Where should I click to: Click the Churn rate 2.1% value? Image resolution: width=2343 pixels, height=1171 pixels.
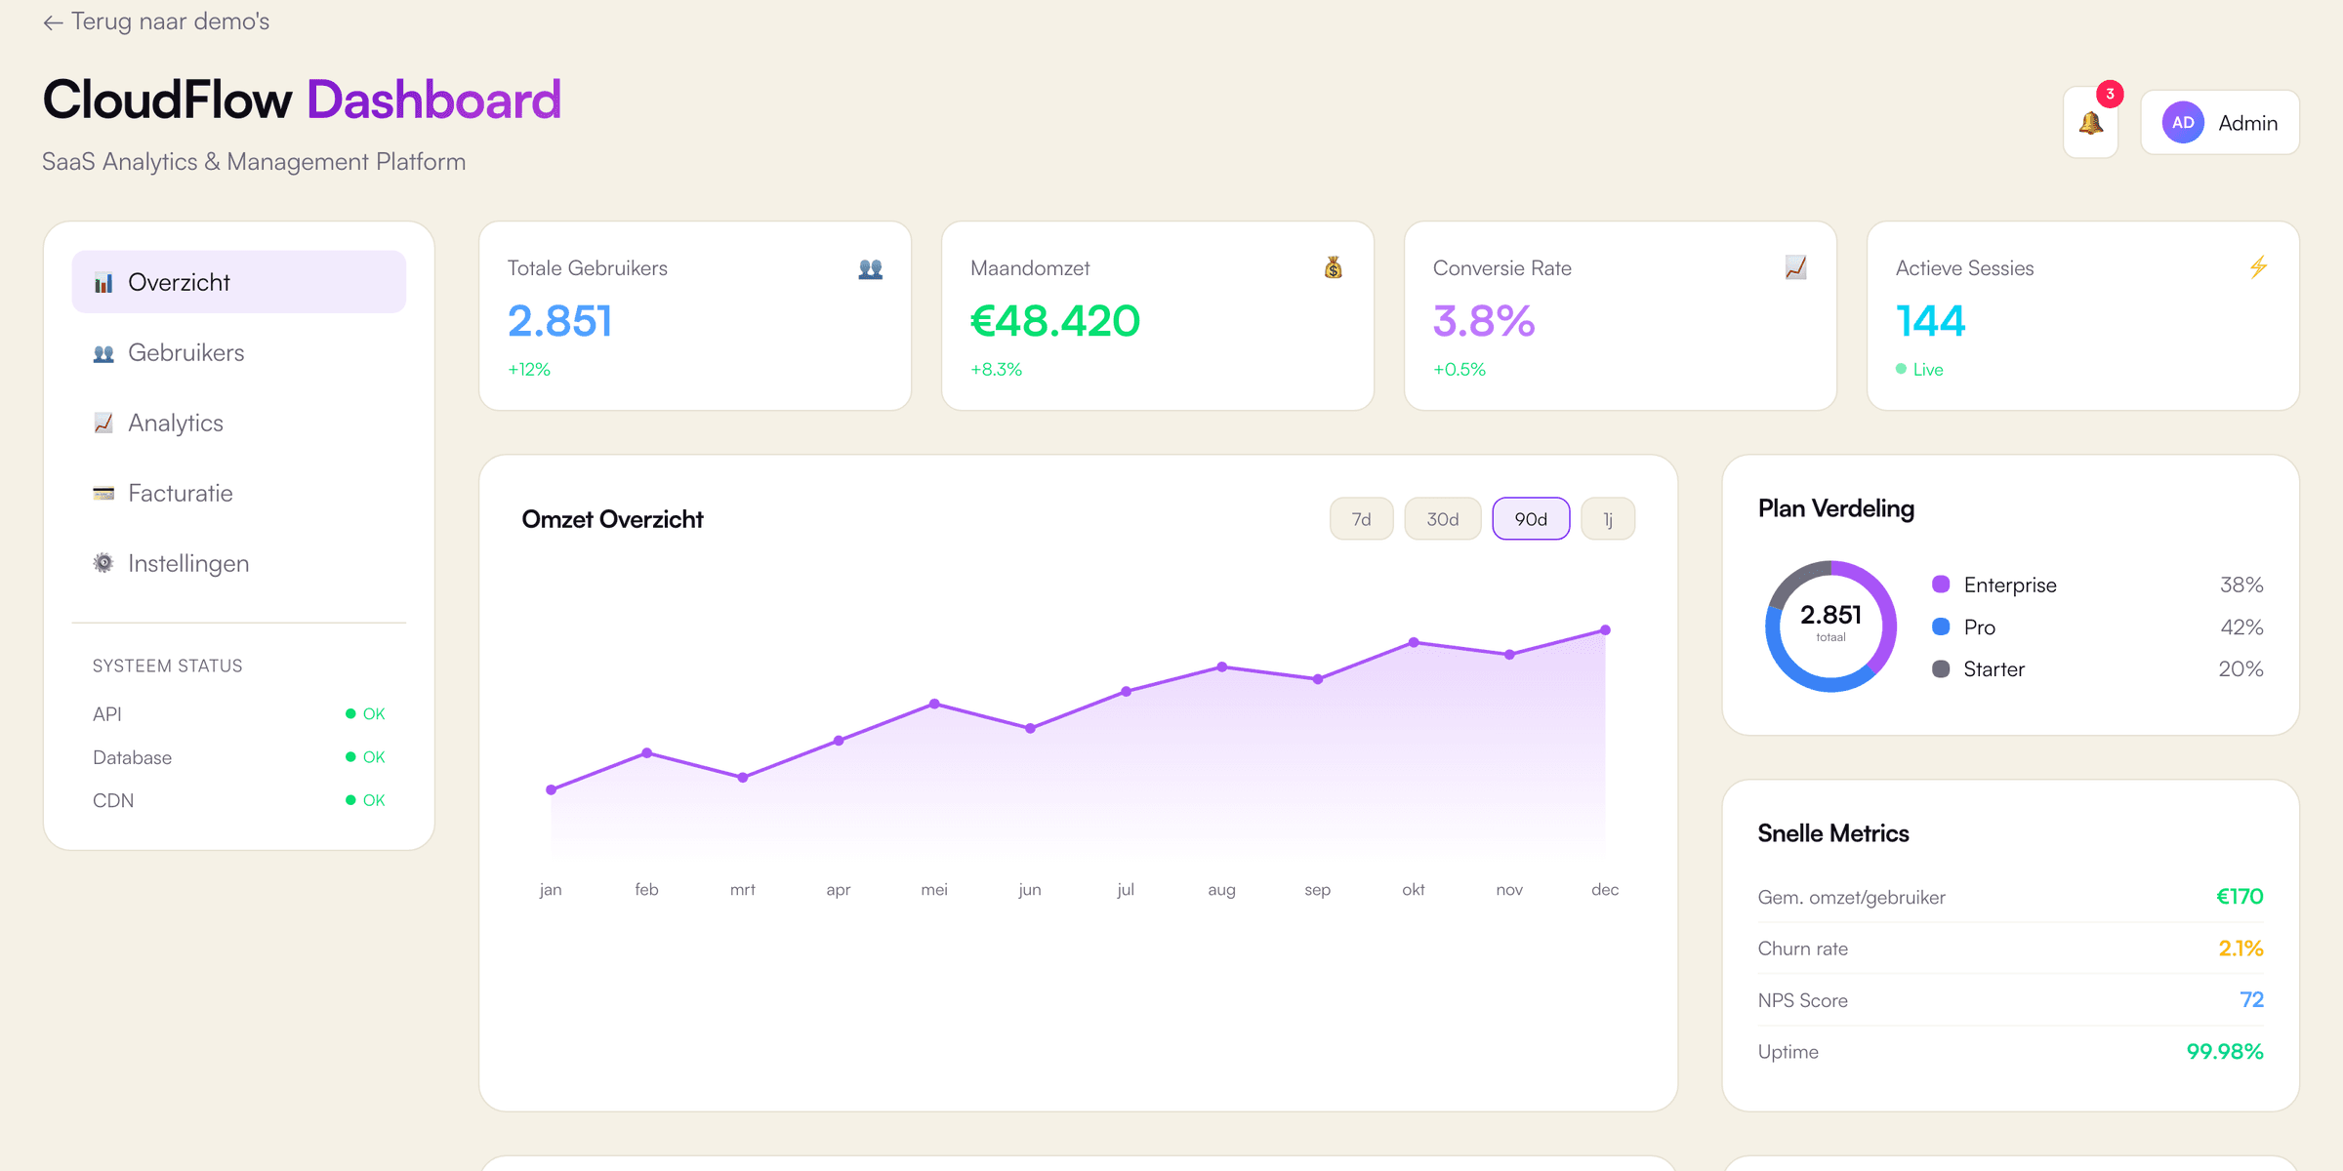[x=2240, y=949]
